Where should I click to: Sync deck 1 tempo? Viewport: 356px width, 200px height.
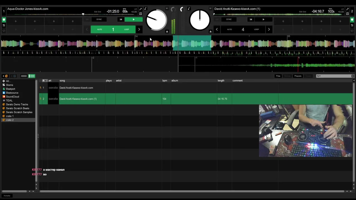pyautogui.click(x=99, y=19)
